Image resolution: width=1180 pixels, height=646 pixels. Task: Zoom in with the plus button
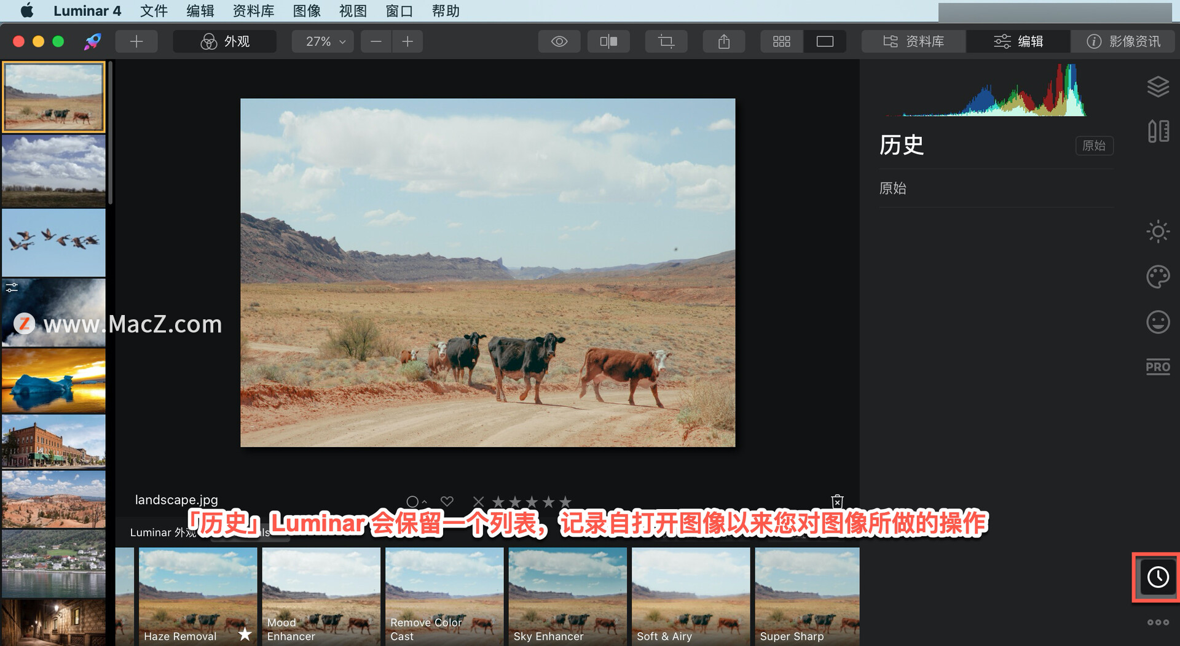tap(407, 41)
